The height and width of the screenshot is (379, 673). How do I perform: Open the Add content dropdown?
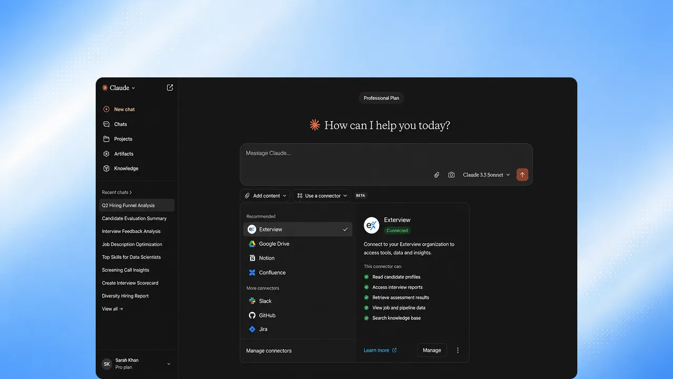point(266,196)
